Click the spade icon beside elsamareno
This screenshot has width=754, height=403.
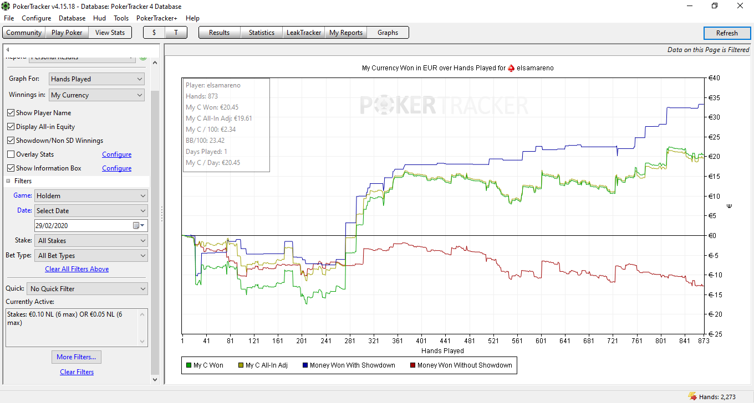coord(511,68)
